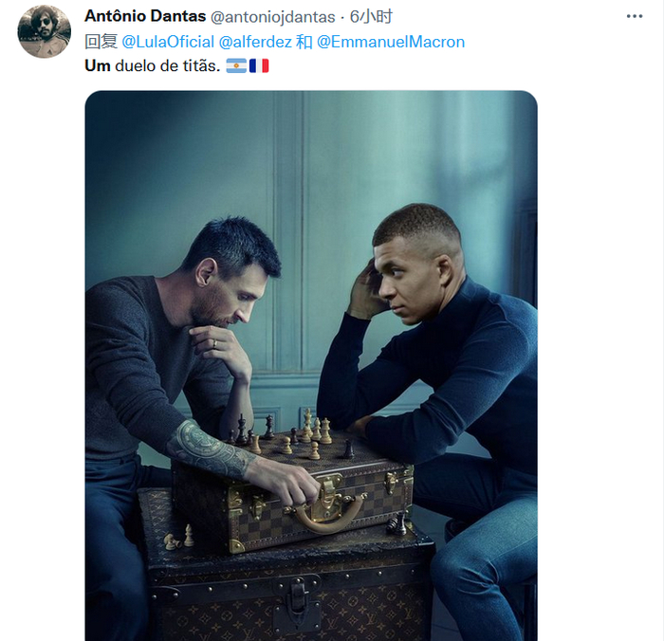
Task: Click the Argentina flag emoji
Action: pos(236,66)
